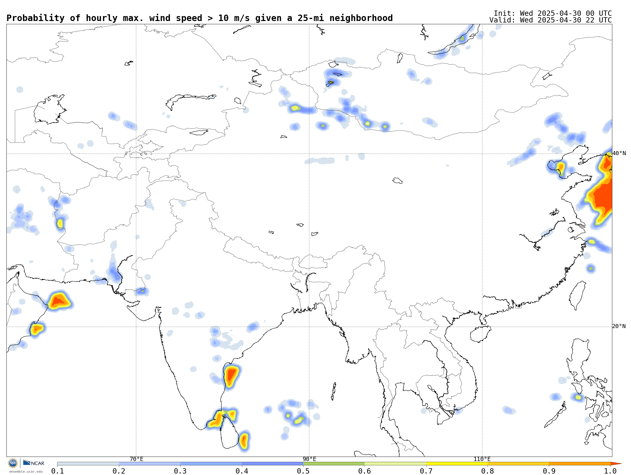This screenshot has width=631, height=475.
Task: Click the ensemble.ucar.edu text
Action: click(26, 471)
